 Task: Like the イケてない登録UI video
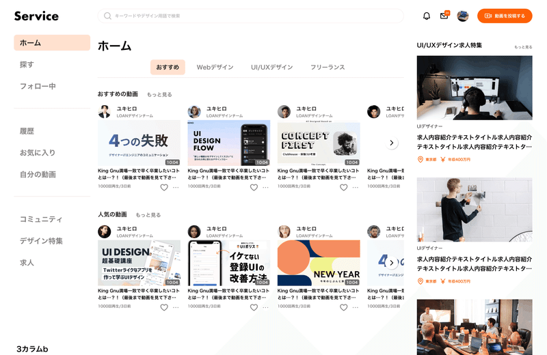point(254,307)
